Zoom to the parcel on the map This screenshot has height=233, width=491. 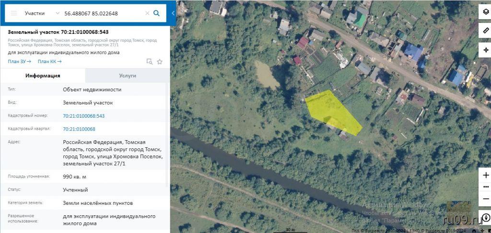tap(150, 62)
